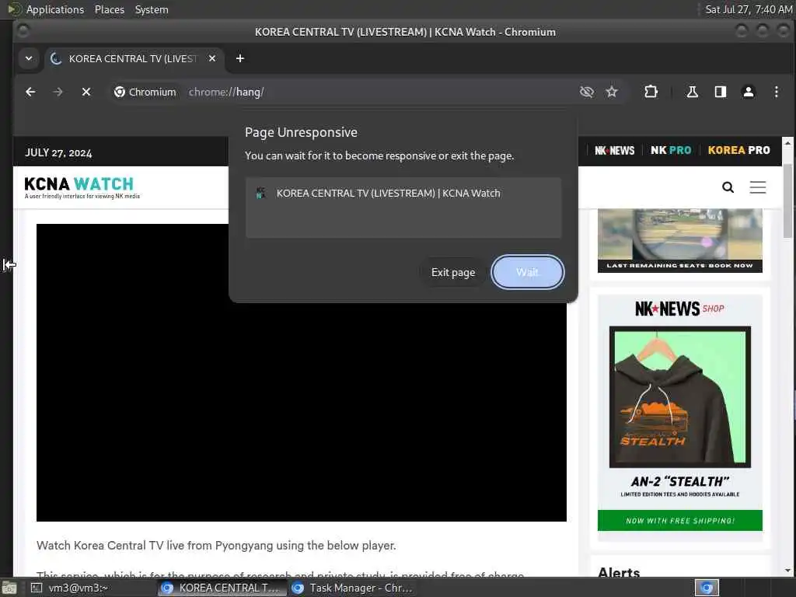Click the Wait button in the dialog
The image size is (796, 597).
tap(528, 272)
